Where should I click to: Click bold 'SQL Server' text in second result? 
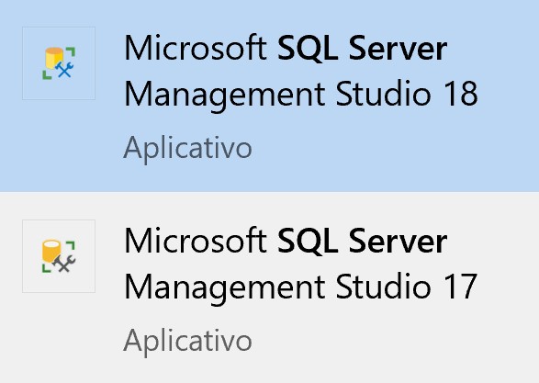pos(363,242)
